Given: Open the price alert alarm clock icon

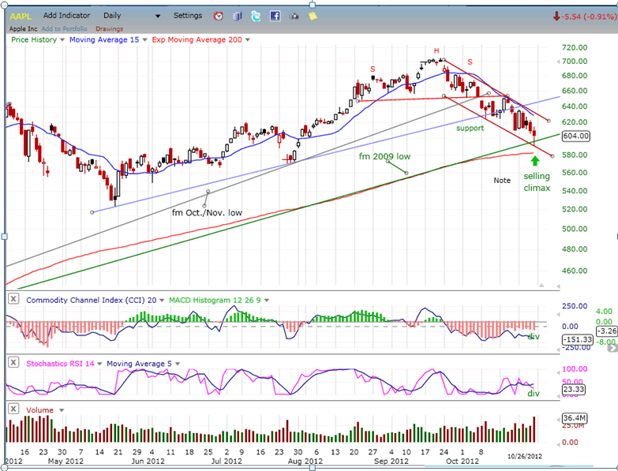Looking at the screenshot, I should coord(218,16).
